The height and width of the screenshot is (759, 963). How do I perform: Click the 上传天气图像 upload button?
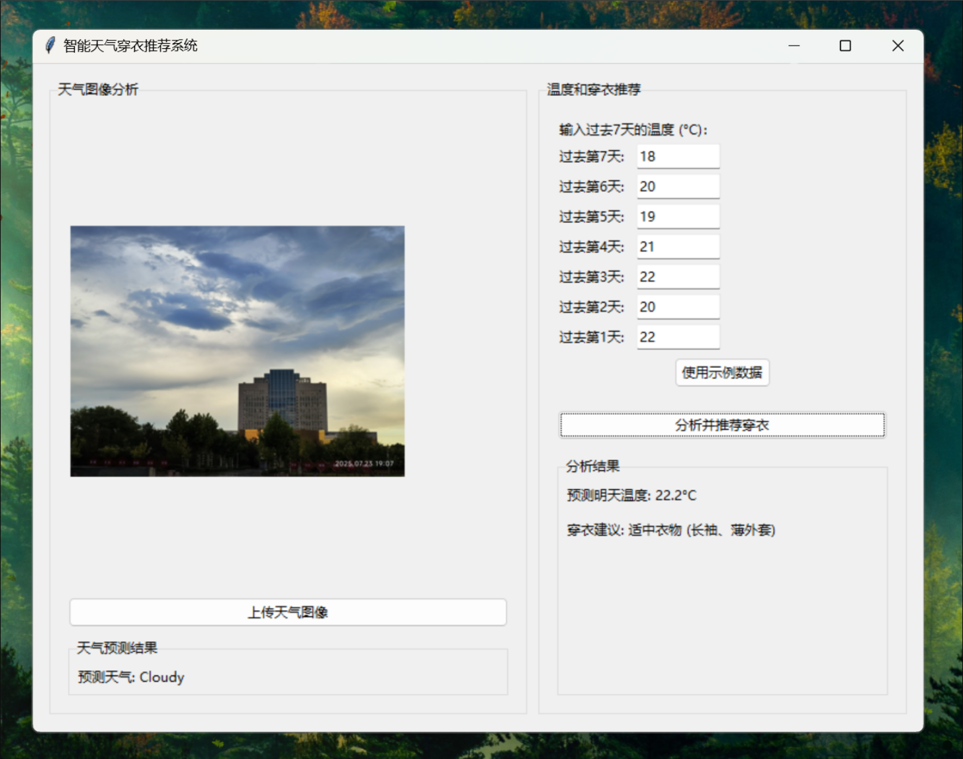click(287, 612)
